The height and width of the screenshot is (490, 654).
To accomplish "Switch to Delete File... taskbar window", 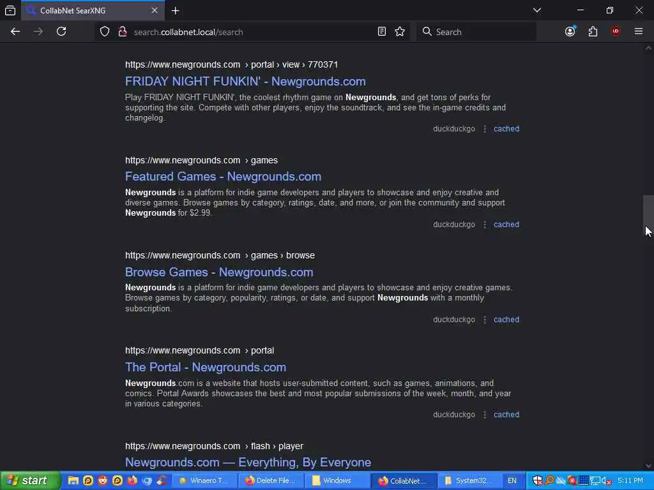I will point(270,480).
